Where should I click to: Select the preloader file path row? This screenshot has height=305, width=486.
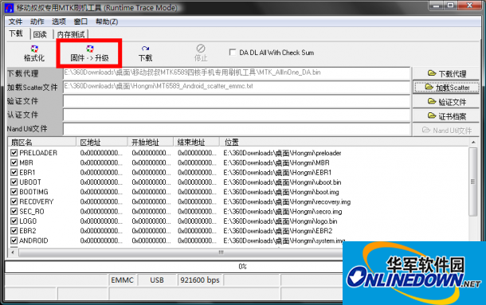282,153
